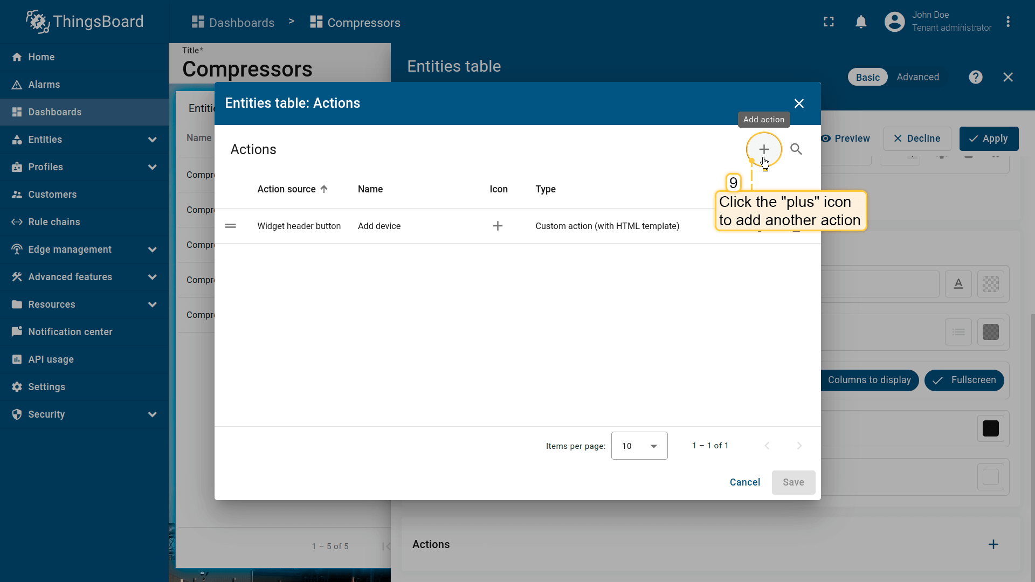Open the text font settings icon

958,284
